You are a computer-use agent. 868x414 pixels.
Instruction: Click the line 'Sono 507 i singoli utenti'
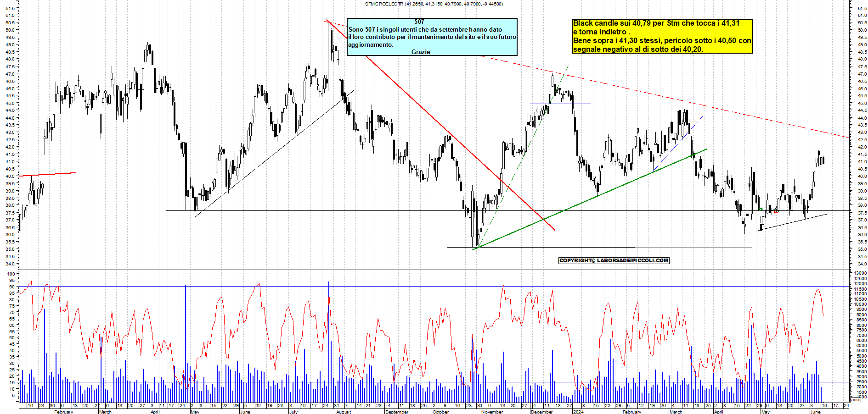(x=425, y=29)
